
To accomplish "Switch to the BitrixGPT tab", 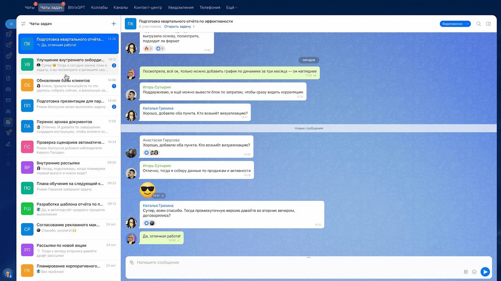I will click(x=76, y=7).
